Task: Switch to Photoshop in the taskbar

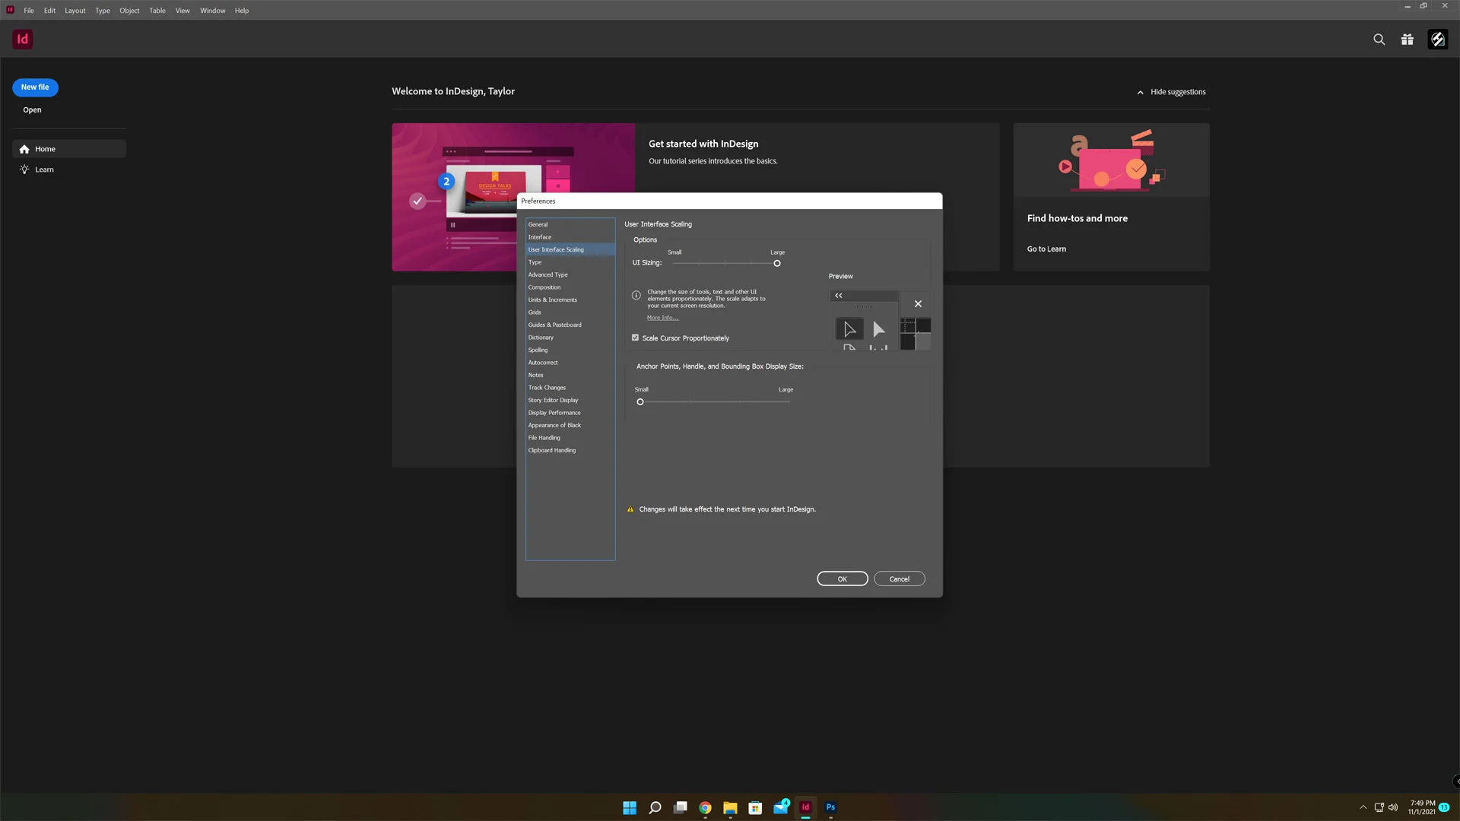Action: click(830, 807)
